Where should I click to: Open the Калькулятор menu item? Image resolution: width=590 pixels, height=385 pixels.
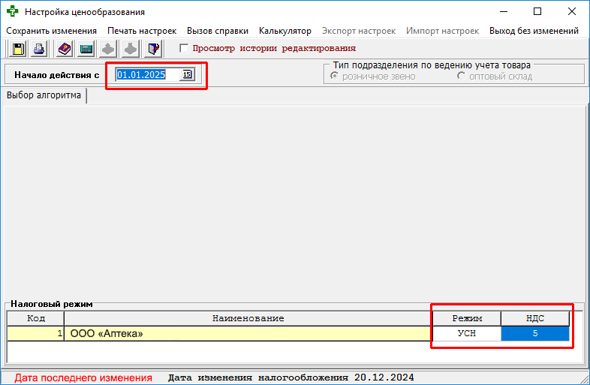284,31
